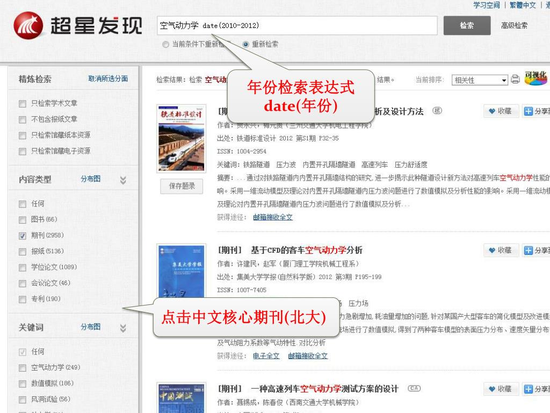Image resolution: width=550 pixels, height=413 pixels.
Task: Check 任何 under 内容类型
Action: point(23,204)
